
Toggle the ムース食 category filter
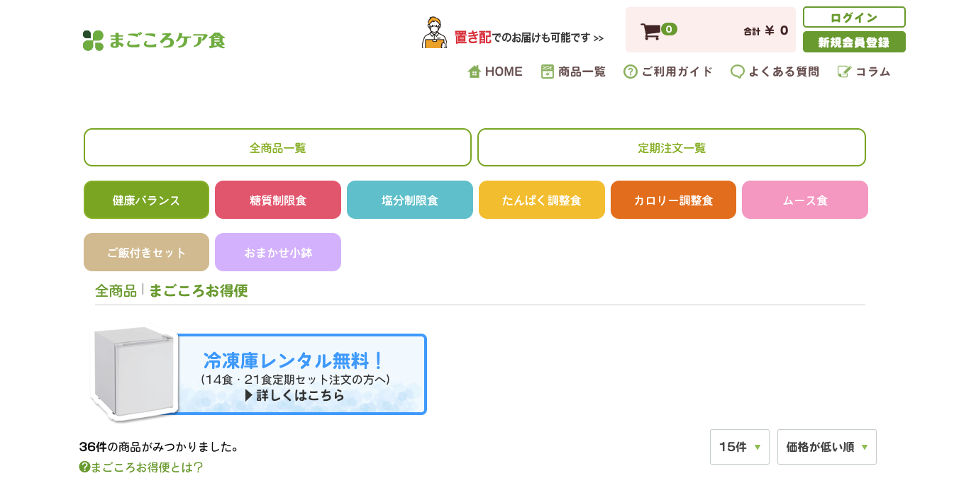pyautogui.click(x=805, y=200)
